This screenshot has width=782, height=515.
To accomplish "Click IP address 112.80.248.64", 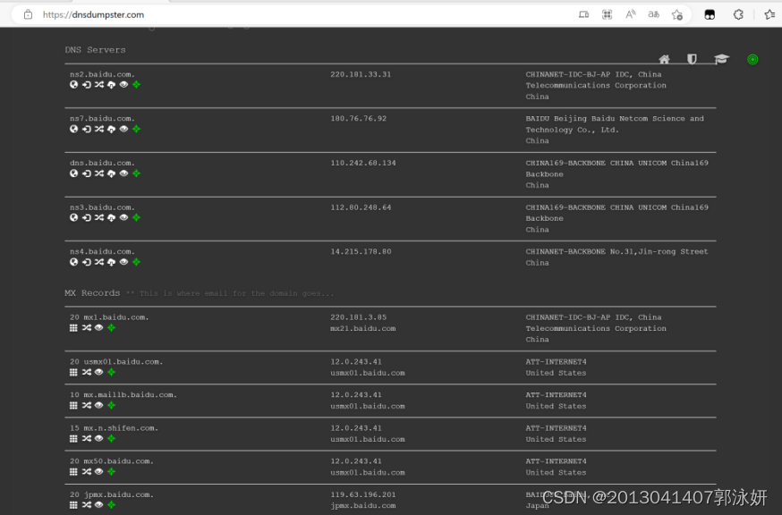I will point(361,207).
